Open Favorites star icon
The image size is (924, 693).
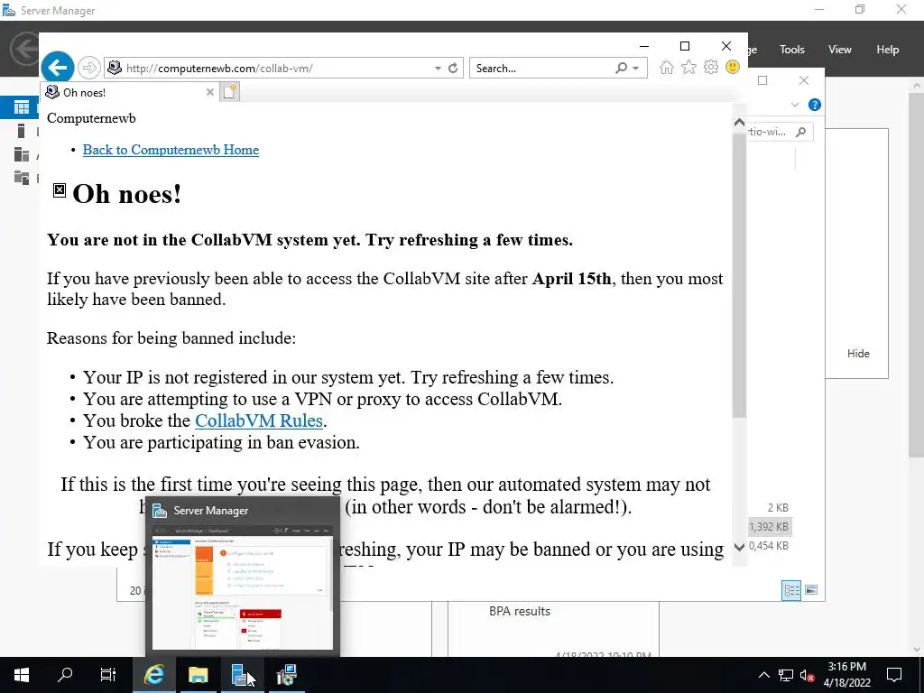coord(688,68)
